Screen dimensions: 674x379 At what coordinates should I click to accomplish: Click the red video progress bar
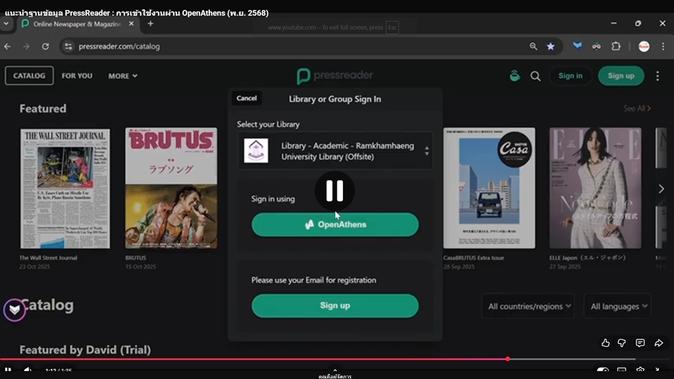pos(263,359)
